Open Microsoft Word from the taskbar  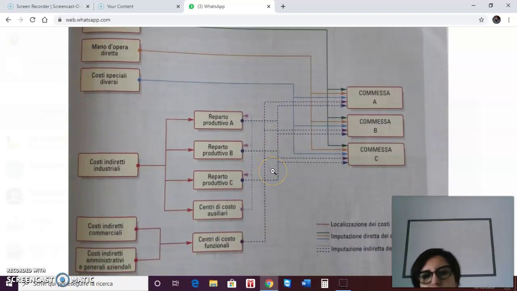pyautogui.click(x=306, y=284)
